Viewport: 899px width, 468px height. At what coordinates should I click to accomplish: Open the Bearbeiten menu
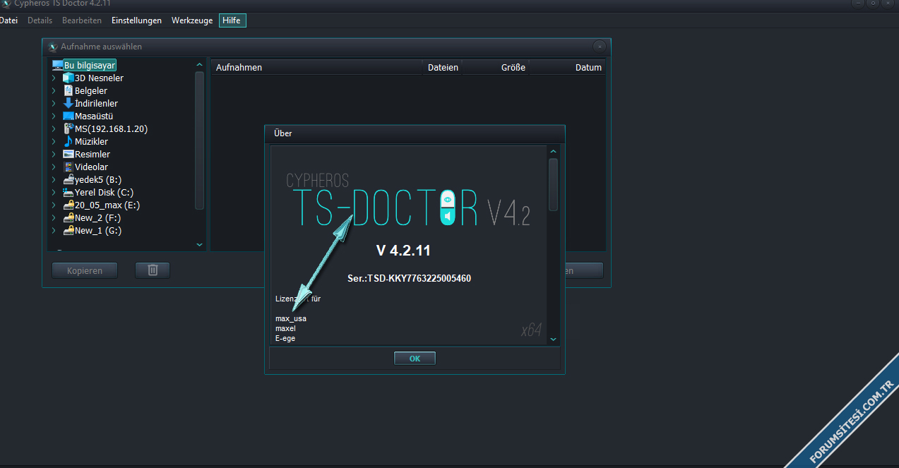click(x=82, y=20)
